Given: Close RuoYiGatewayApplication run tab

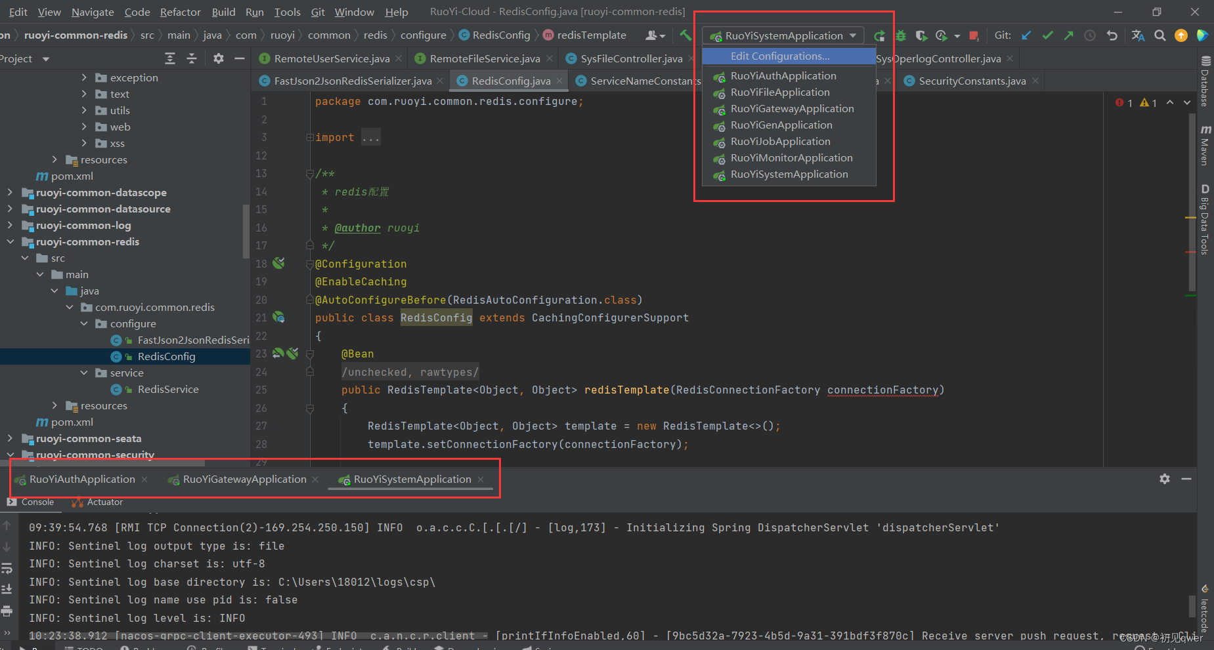Looking at the screenshot, I should point(315,479).
